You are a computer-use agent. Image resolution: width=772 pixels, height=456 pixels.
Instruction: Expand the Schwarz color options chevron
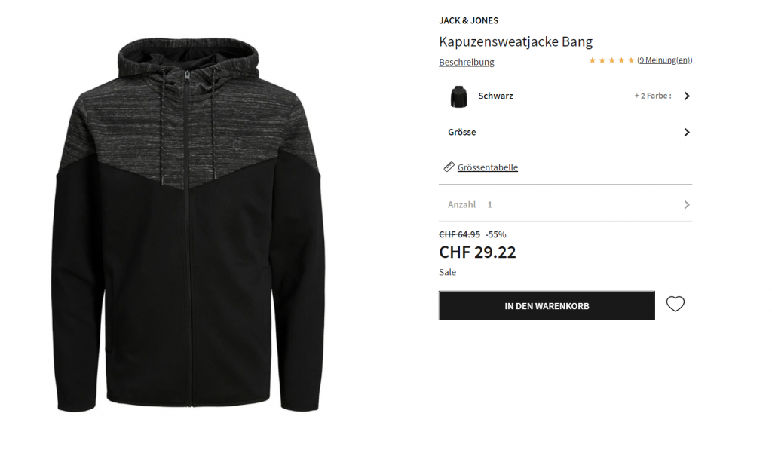pos(687,96)
